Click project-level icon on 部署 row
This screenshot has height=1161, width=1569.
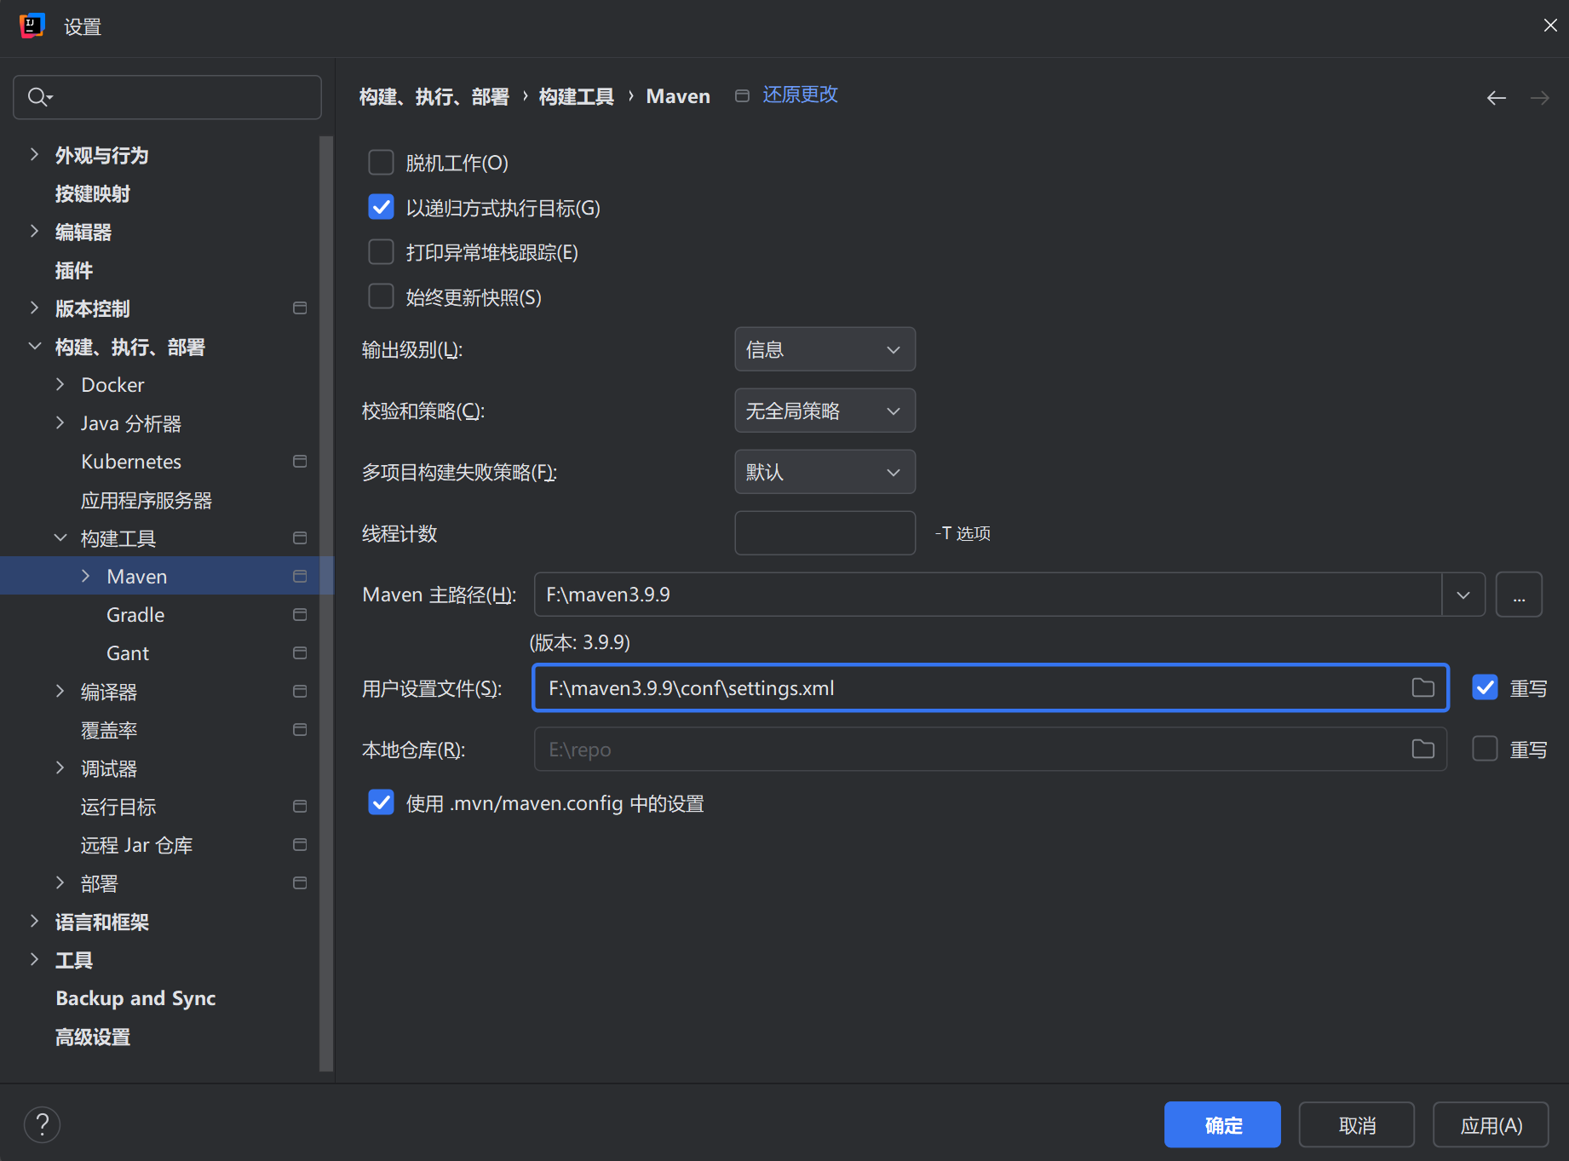coord(300,883)
